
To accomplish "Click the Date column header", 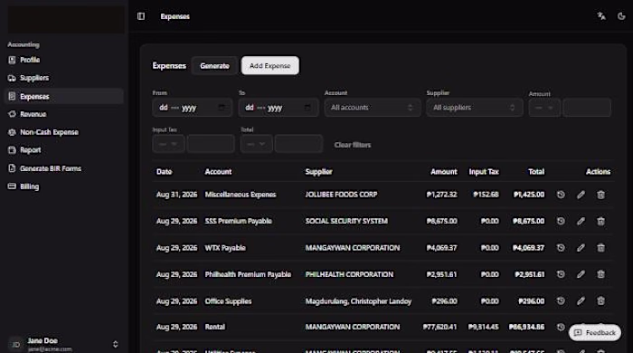I will pyautogui.click(x=164, y=172).
